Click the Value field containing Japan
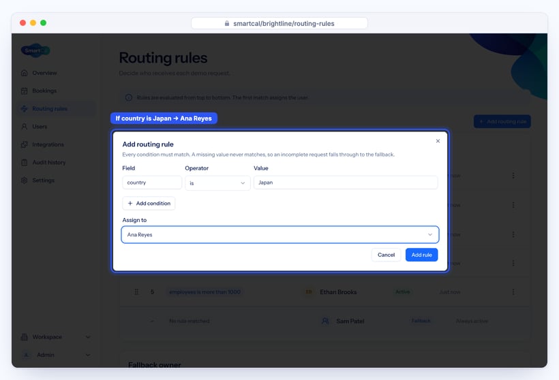559x380 pixels. [x=346, y=183]
